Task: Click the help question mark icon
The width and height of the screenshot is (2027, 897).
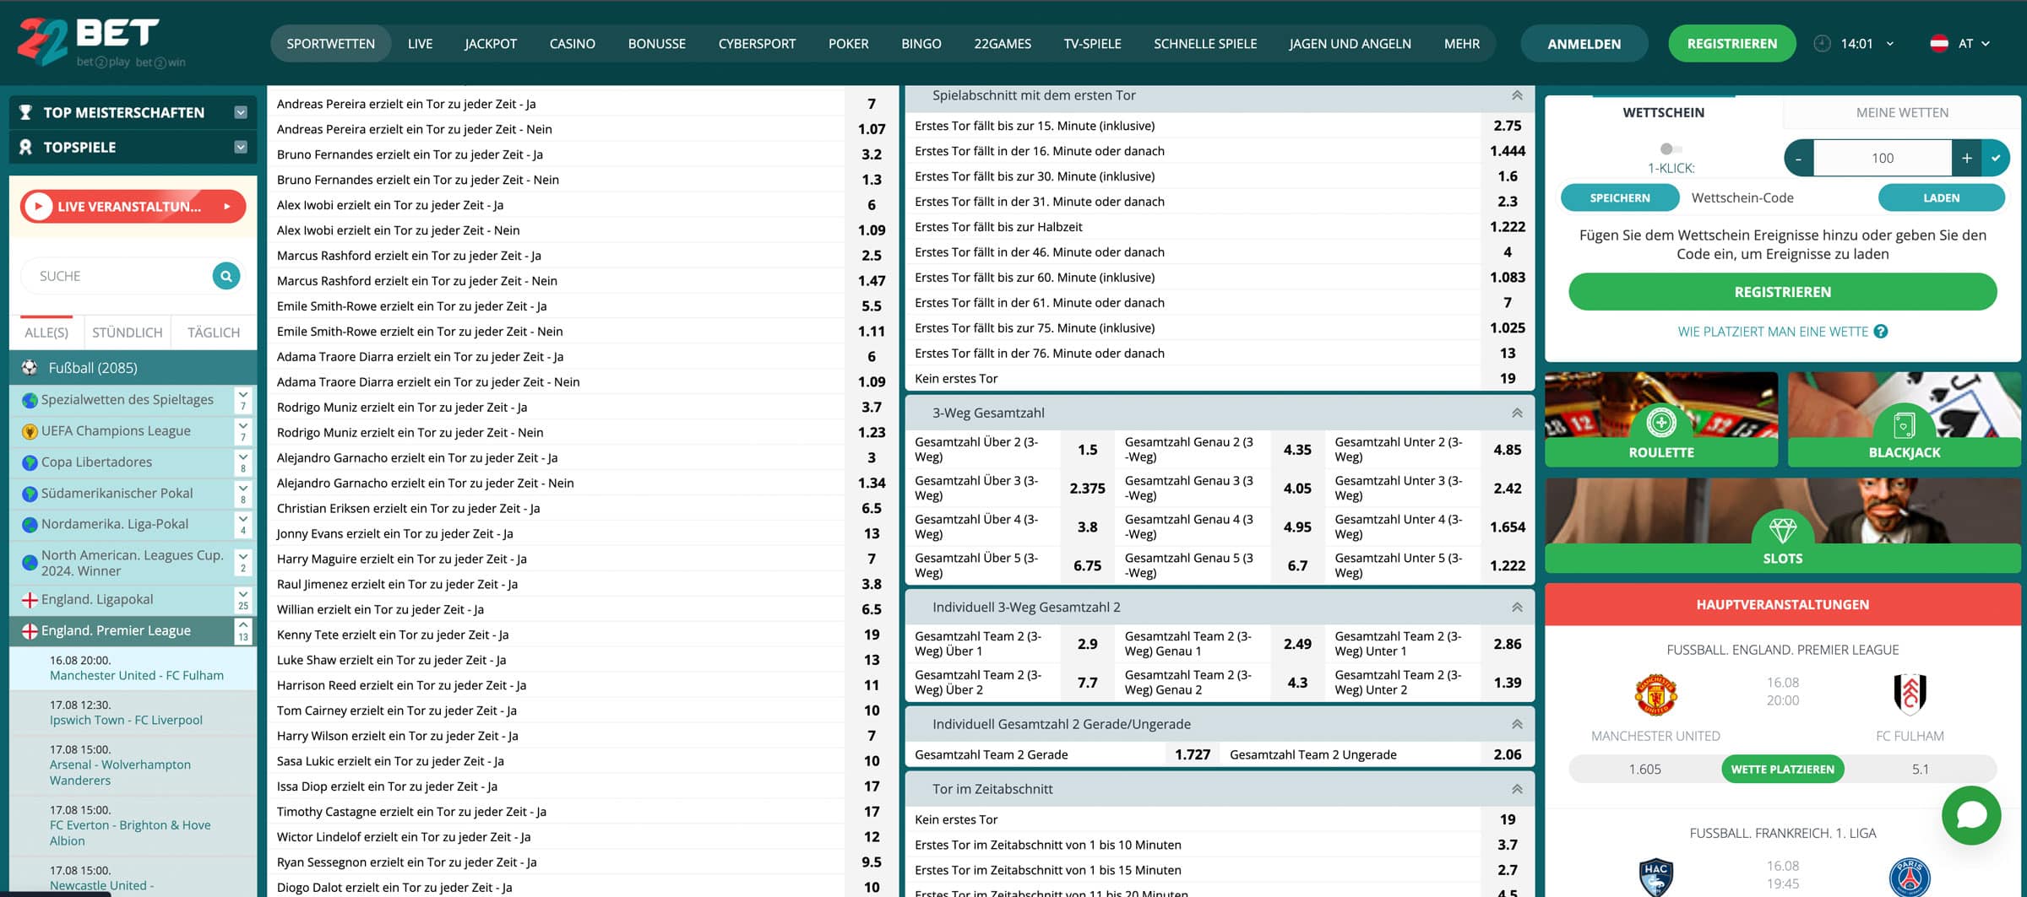Action: click(x=1880, y=332)
